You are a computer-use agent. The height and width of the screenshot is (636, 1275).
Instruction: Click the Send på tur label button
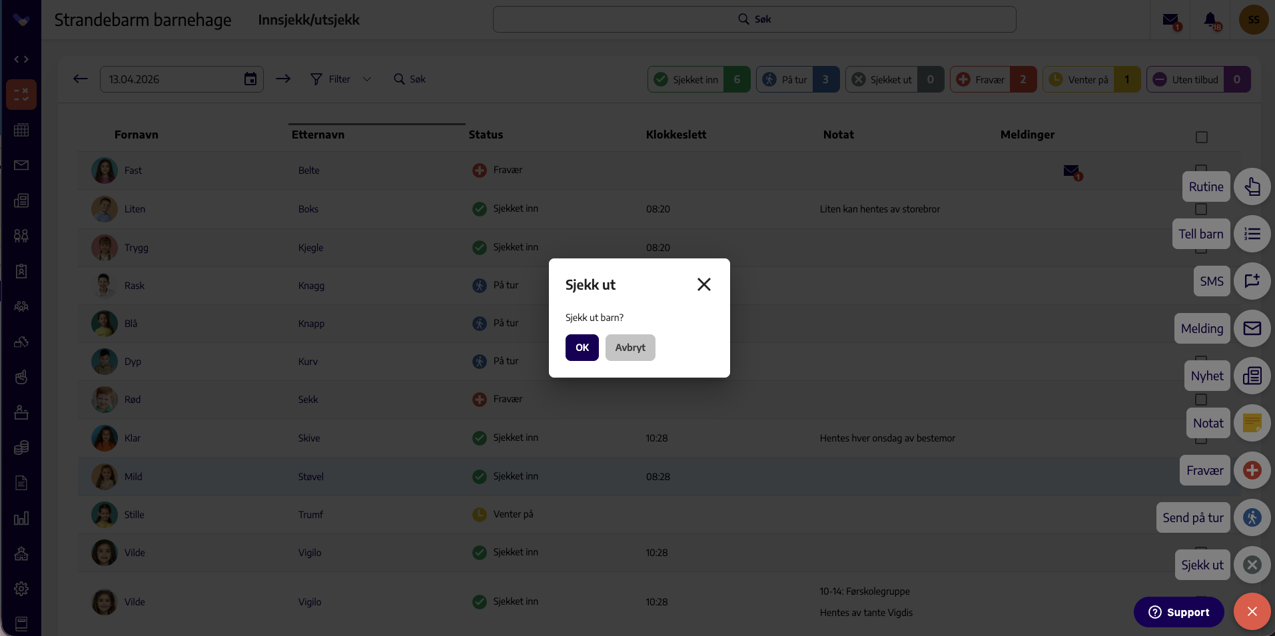pos(1193,517)
